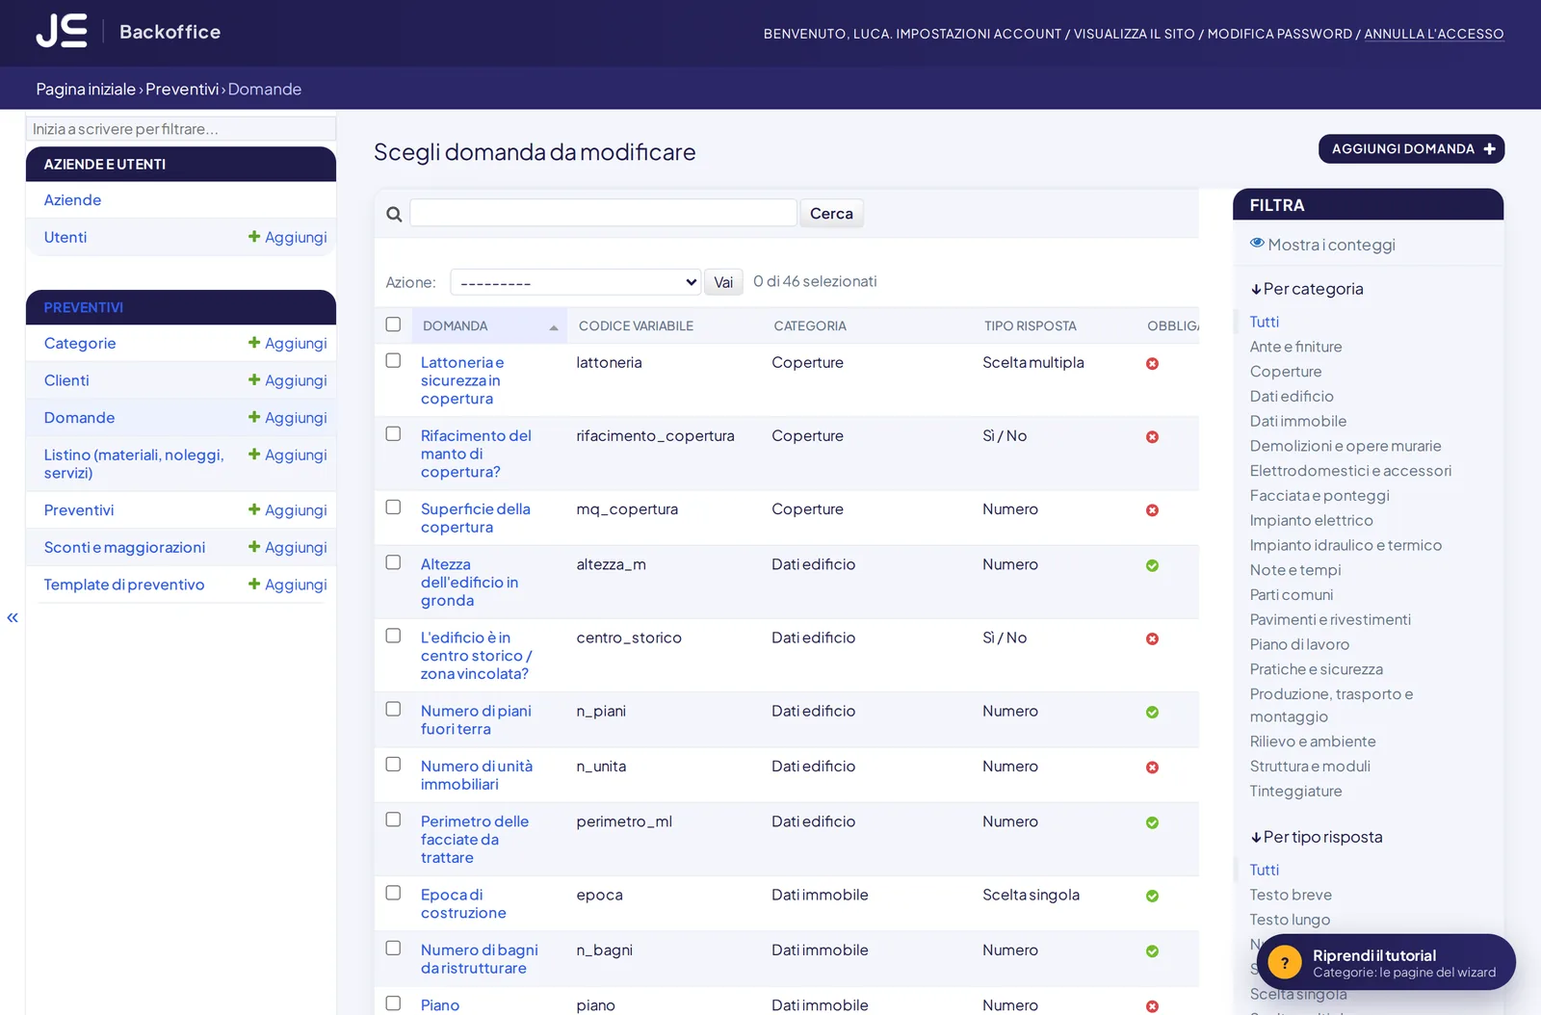Viewport: 1541px width, 1015px height.
Task: Collapse the Per tipo risposta filter section
Action: pos(1317,837)
